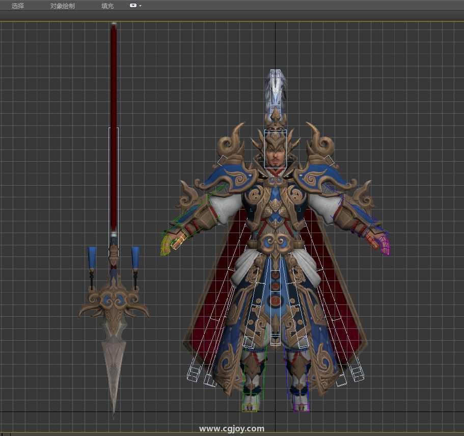Screen dimensions: 464x436
Task: Select the spear's dark red shaft
Action: coord(114,102)
